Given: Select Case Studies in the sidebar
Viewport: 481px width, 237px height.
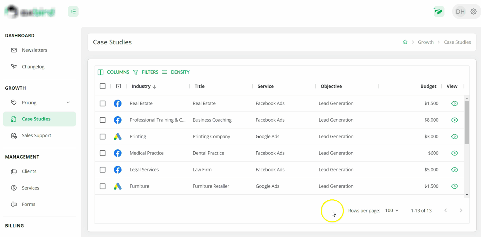Looking at the screenshot, I should pyautogui.click(x=40, y=119).
